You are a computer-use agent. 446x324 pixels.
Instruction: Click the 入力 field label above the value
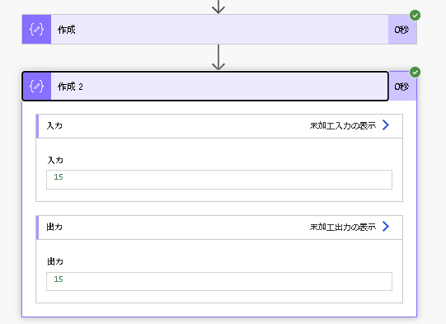click(55, 160)
